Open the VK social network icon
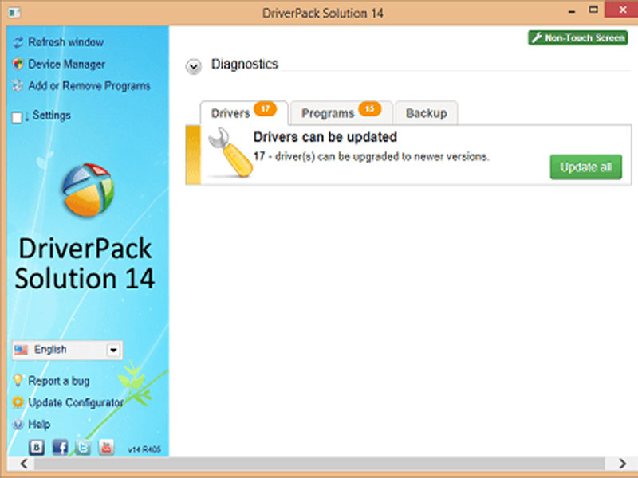This screenshot has height=478, width=638. (36, 448)
